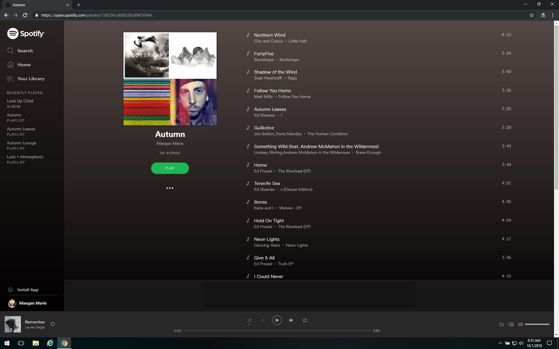
Task: Click music note icon beside Tenerife Sea
Action: tap(248, 183)
